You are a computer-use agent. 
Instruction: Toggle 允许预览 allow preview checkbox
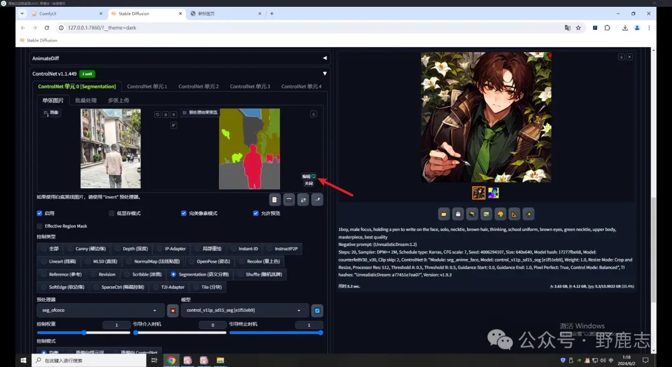click(256, 213)
